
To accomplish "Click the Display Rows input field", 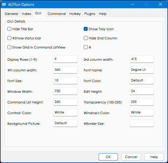I will point(65,59).
